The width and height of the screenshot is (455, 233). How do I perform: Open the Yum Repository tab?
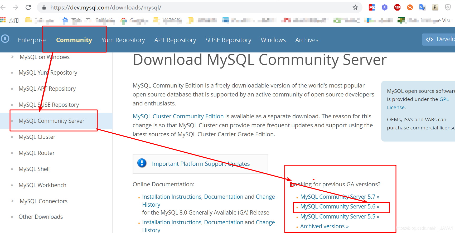pyautogui.click(x=123, y=40)
